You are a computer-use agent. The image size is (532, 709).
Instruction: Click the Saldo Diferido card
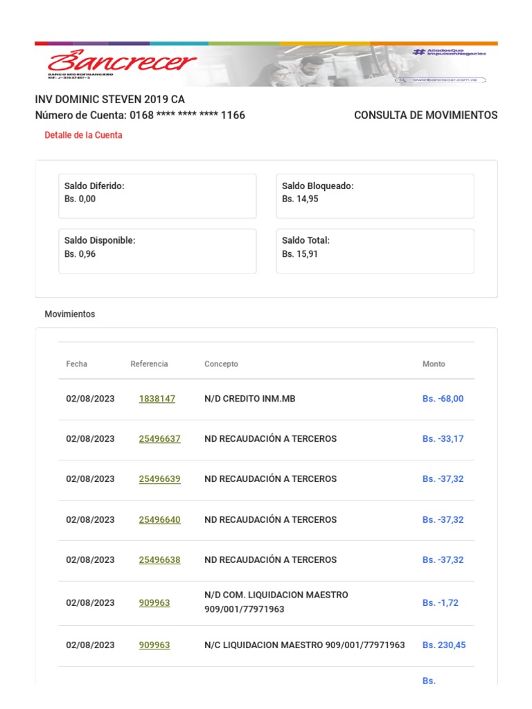[157, 196]
